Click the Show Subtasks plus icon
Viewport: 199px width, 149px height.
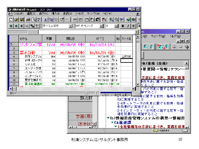21,26
